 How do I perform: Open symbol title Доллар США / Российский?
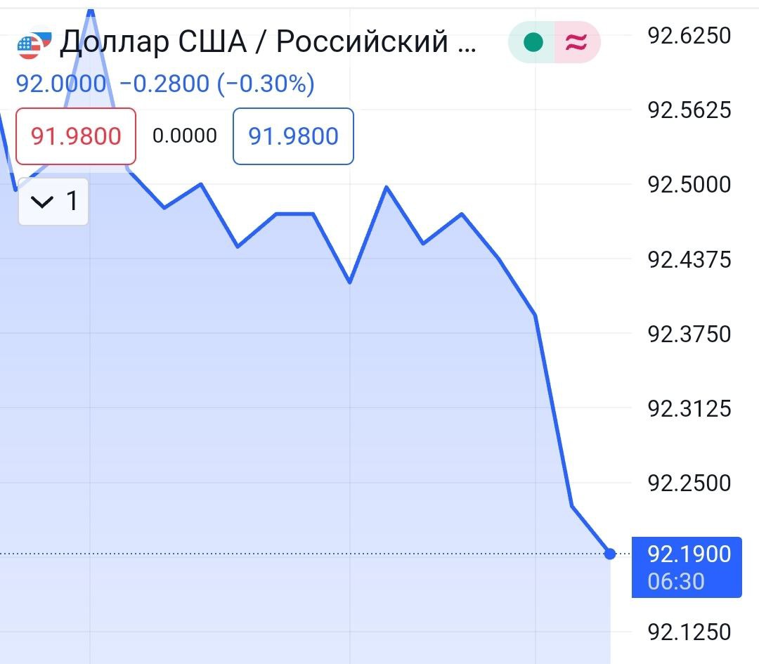point(268,43)
